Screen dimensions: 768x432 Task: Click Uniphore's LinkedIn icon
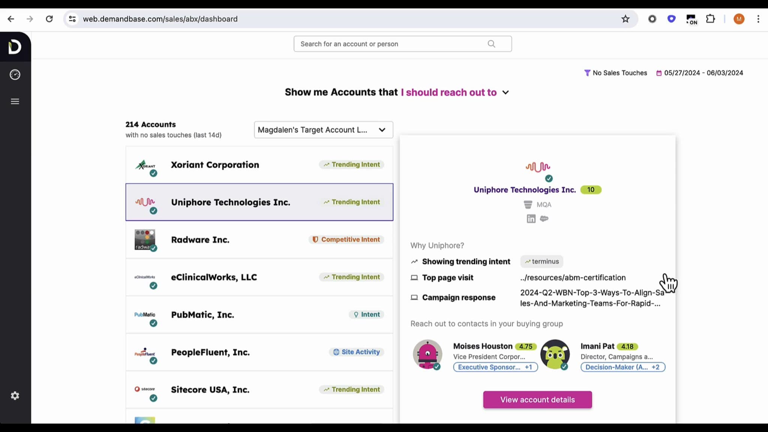531,219
